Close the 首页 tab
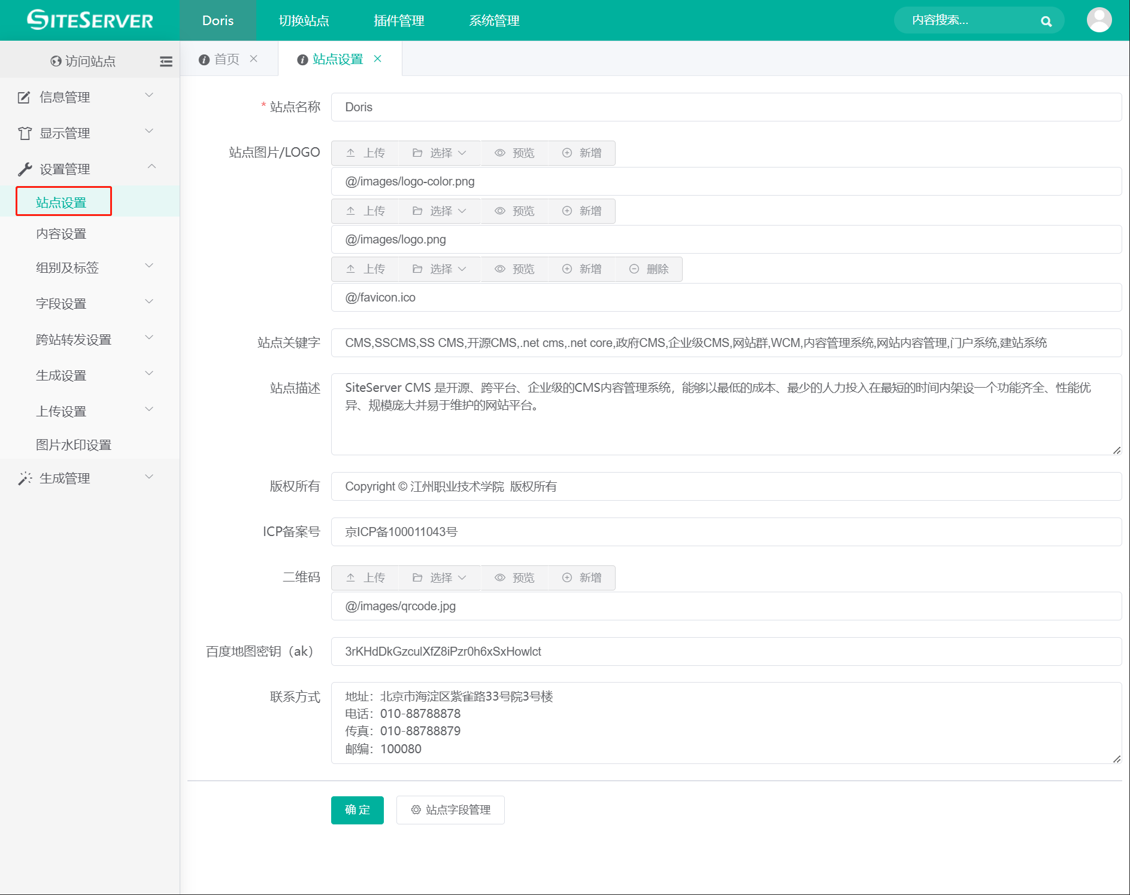The height and width of the screenshot is (895, 1130). point(254,59)
